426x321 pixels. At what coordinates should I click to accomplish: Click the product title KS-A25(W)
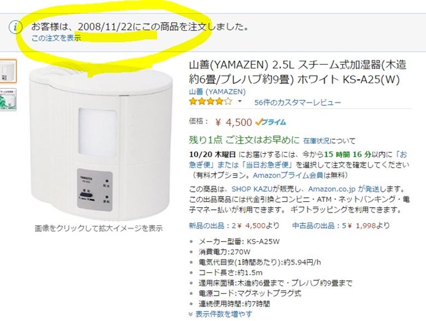[298, 73]
